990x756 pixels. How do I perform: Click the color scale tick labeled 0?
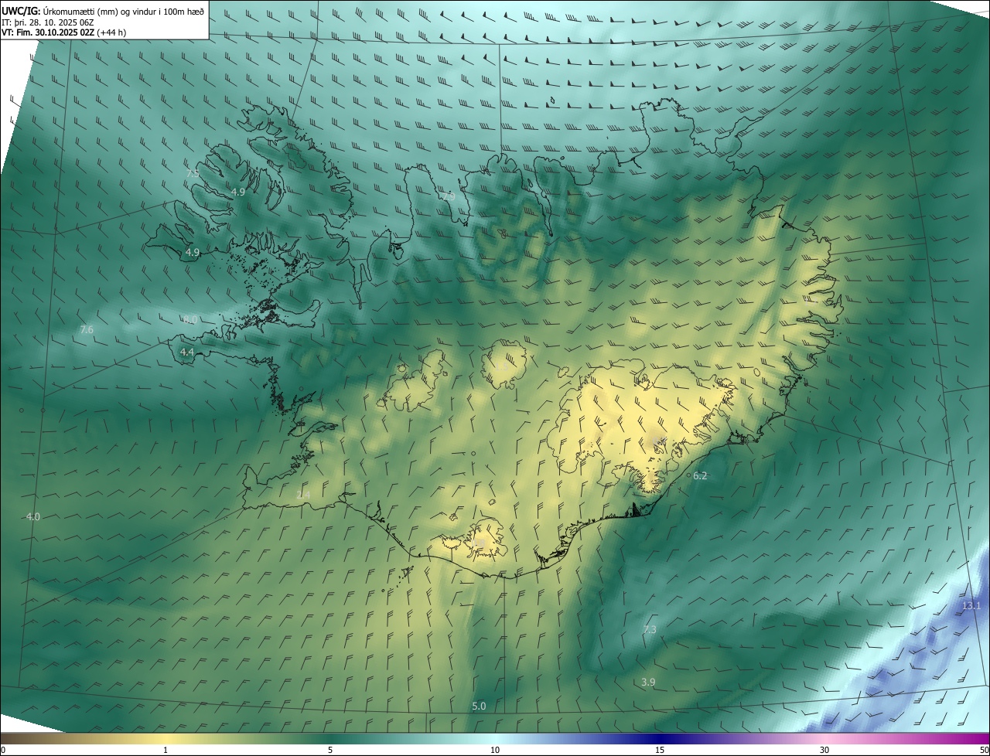pos(3,750)
